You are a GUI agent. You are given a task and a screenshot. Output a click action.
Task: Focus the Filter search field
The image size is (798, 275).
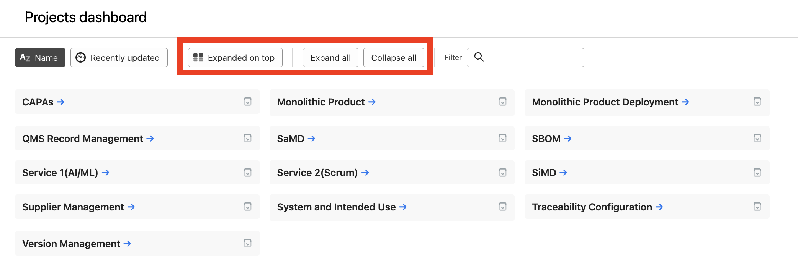[x=525, y=58]
